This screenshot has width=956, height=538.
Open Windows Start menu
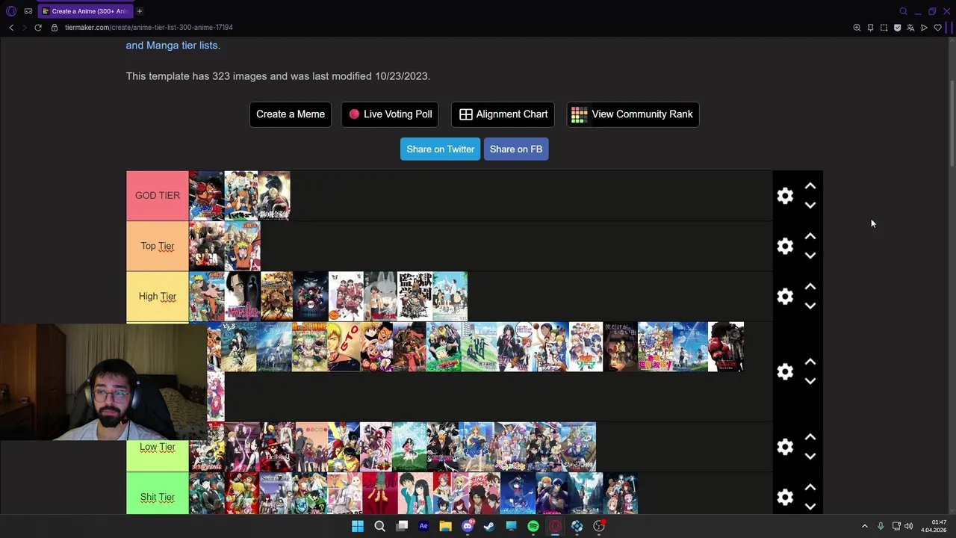[358, 526]
